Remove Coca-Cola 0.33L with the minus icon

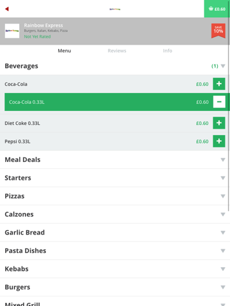pyautogui.click(x=219, y=102)
